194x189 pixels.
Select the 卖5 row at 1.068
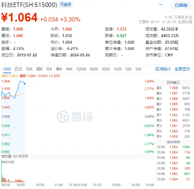173,88
